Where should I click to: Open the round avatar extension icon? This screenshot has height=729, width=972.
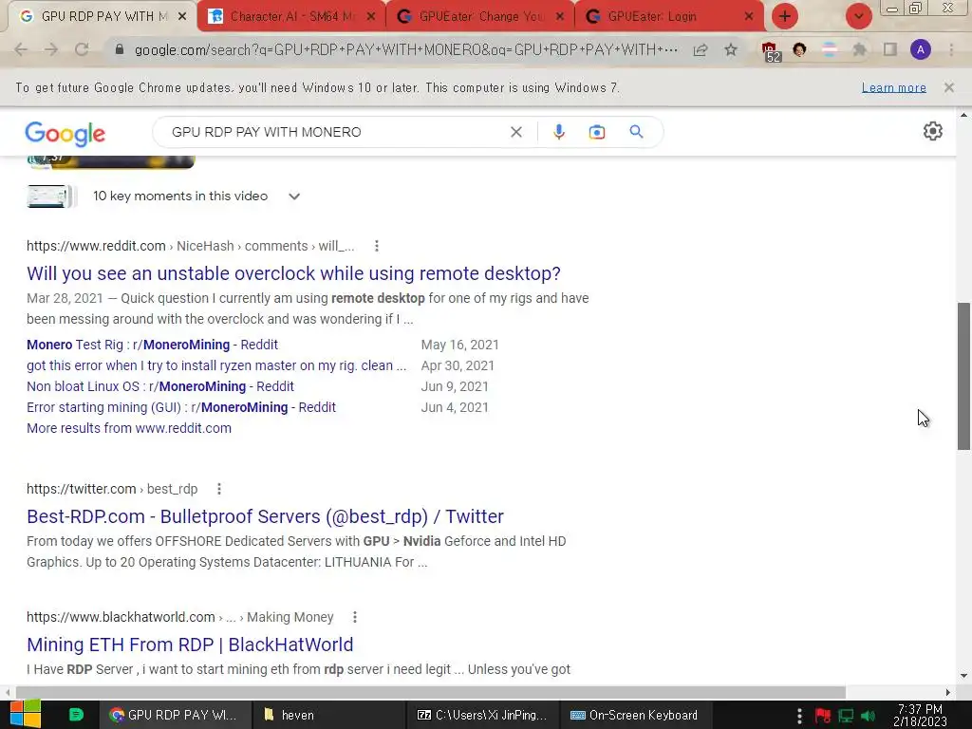(x=799, y=49)
